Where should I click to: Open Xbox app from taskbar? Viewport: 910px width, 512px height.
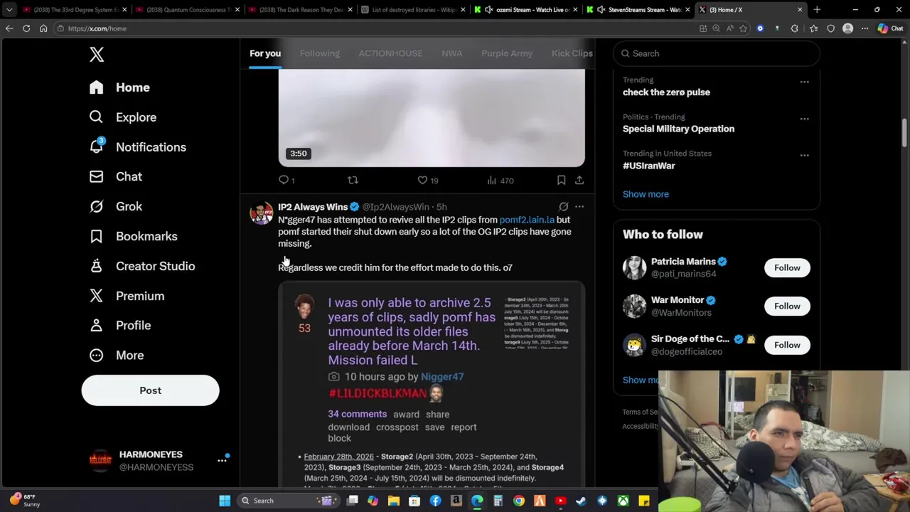(623, 501)
